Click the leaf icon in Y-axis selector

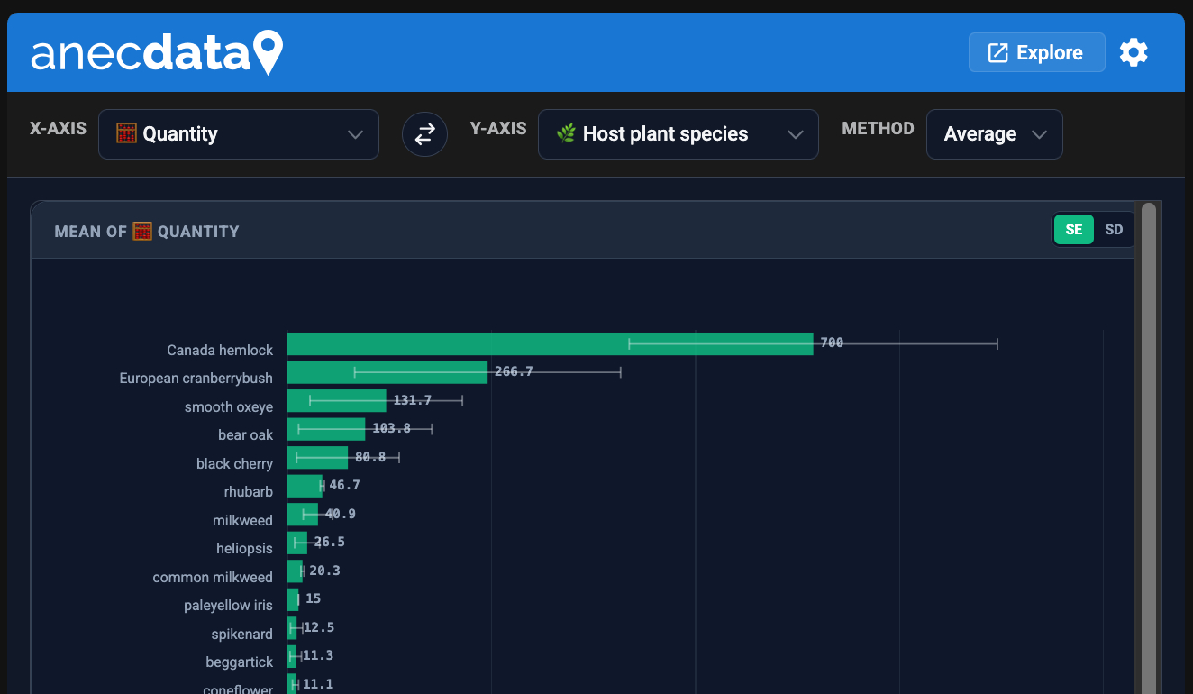(566, 134)
